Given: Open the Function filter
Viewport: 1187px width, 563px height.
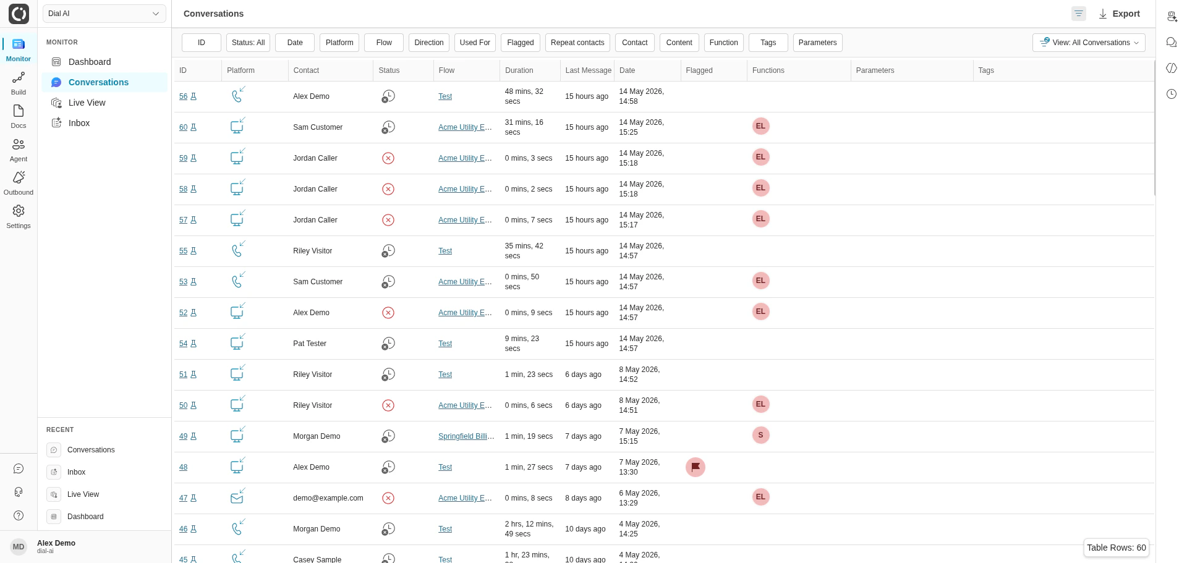Looking at the screenshot, I should point(724,43).
